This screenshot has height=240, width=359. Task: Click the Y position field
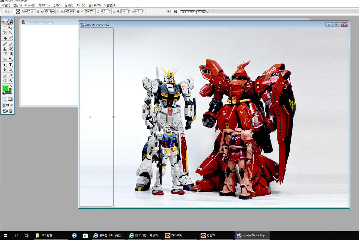click(49, 11)
